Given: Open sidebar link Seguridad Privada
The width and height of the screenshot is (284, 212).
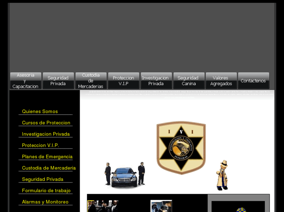Looking at the screenshot, I should (43, 179).
